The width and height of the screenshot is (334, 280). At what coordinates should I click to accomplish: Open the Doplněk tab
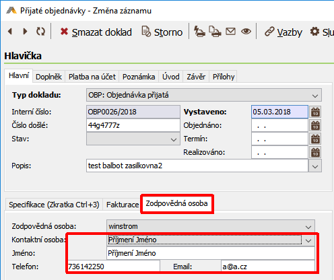pyautogui.click(x=48, y=77)
